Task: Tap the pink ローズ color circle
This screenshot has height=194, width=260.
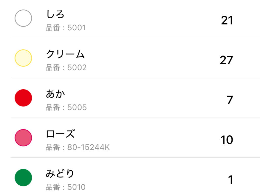Action: (23, 138)
